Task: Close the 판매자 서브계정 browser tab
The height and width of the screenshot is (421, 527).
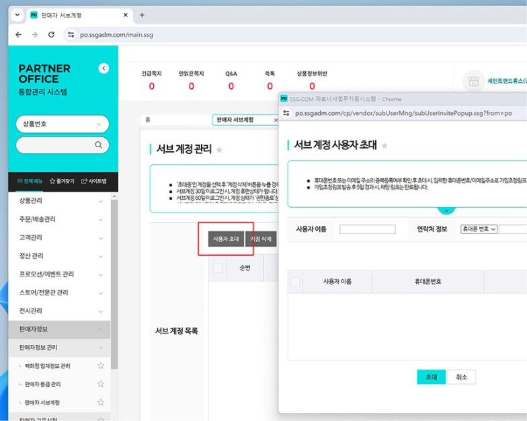Action: pyautogui.click(x=125, y=15)
